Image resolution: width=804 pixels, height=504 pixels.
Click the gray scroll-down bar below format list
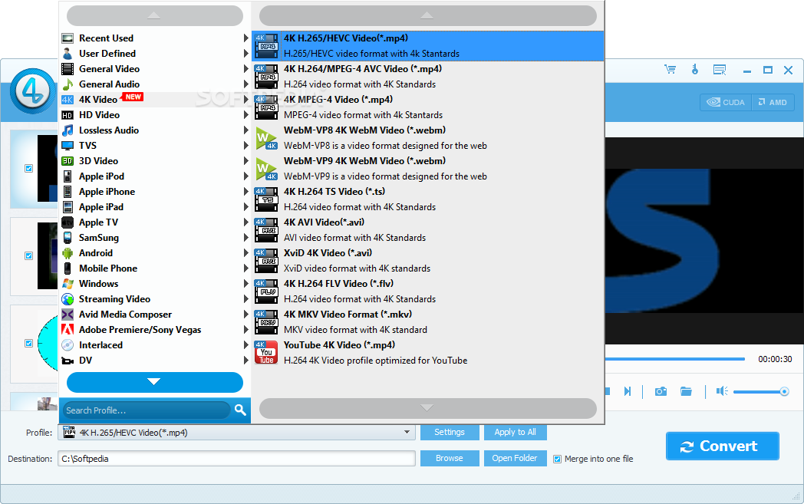click(427, 408)
